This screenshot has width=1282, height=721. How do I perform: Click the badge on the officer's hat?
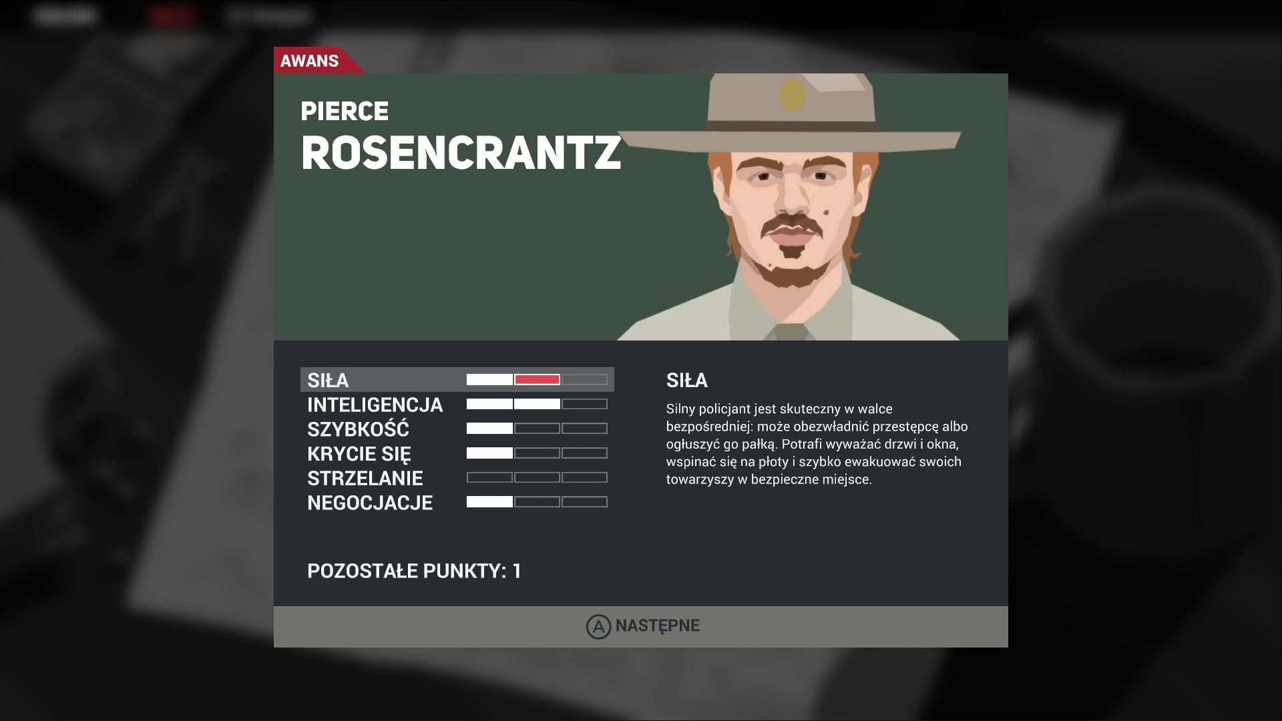(x=793, y=94)
